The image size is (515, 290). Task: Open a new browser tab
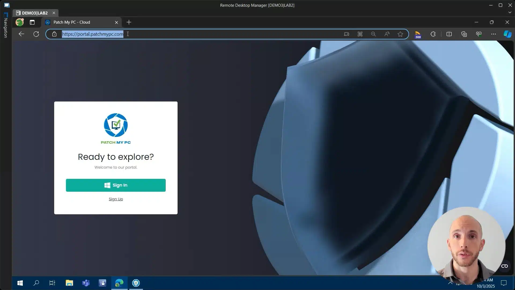click(x=129, y=22)
